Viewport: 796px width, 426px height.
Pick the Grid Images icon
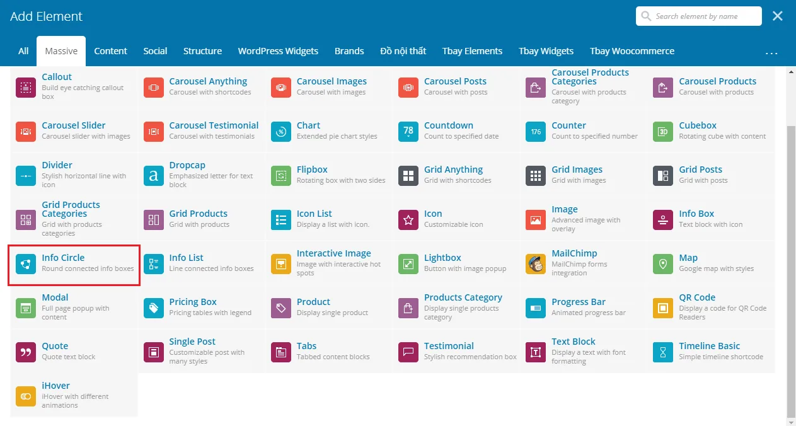(x=536, y=176)
